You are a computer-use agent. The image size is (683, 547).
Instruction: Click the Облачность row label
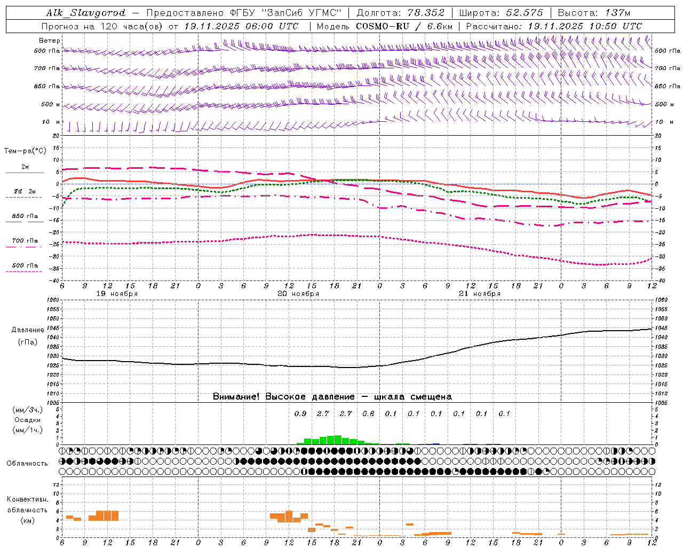[x=27, y=463]
